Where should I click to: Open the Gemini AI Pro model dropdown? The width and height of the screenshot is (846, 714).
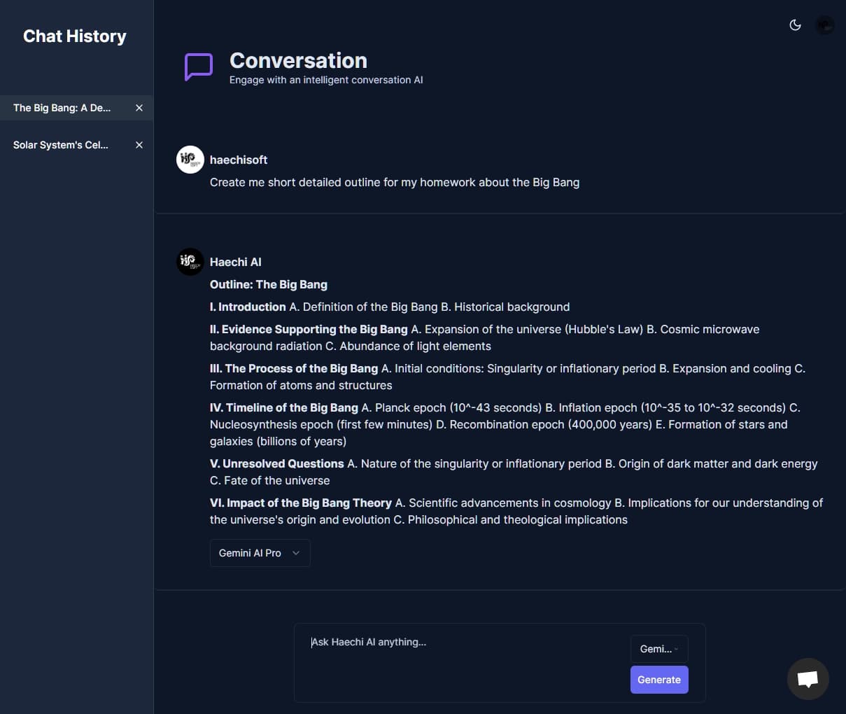tap(260, 553)
